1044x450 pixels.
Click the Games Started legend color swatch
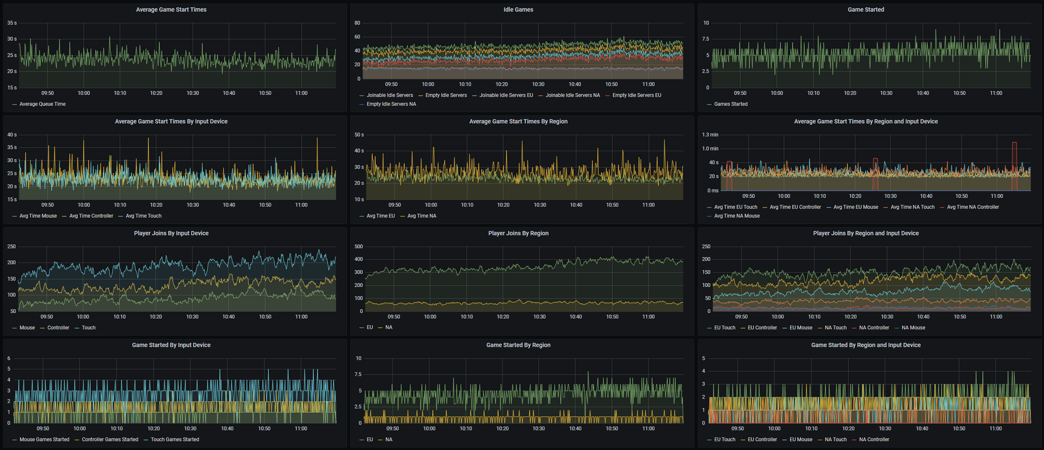[709, 104]
